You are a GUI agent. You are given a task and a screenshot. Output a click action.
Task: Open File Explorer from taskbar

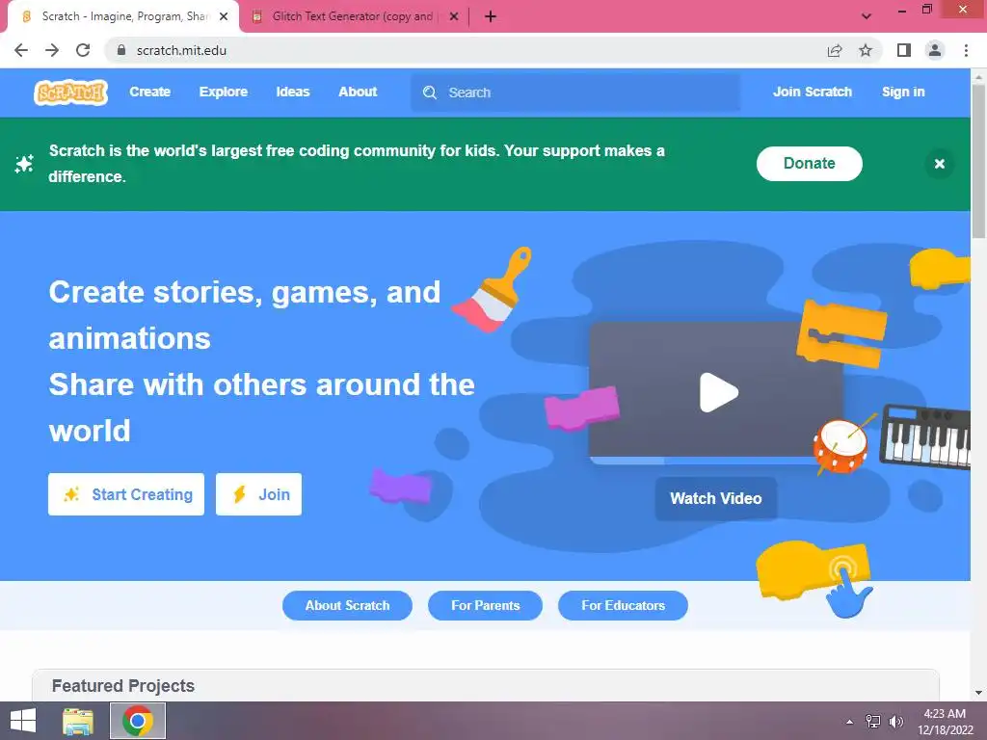pyautogui.click(x=78, y=721)
